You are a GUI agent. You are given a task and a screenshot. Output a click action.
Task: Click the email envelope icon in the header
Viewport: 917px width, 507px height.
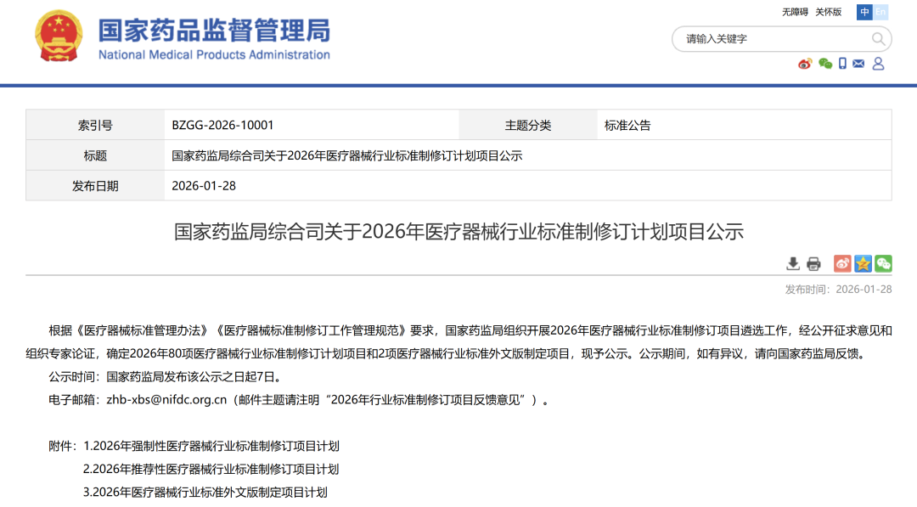coord(860,64)
